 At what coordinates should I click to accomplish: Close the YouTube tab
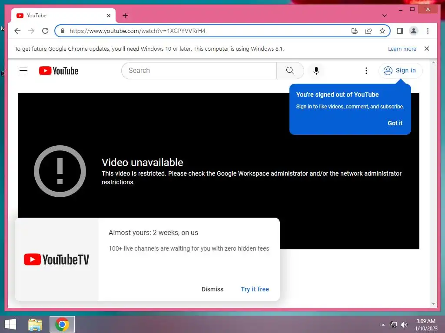coord(108,16)
